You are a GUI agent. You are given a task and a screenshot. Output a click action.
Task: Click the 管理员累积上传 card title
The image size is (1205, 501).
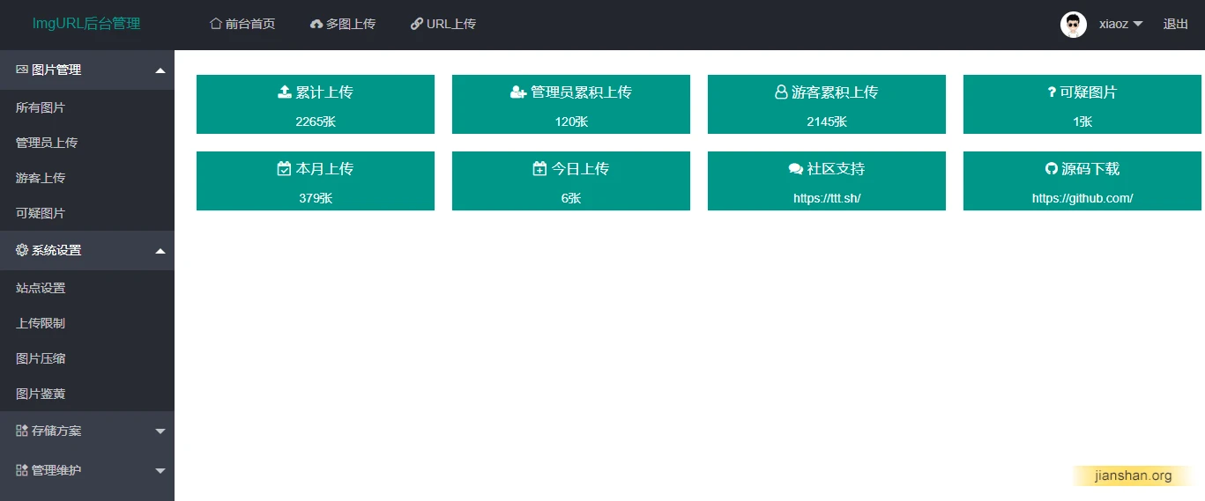pyautogui.click(x=581, y=92)
